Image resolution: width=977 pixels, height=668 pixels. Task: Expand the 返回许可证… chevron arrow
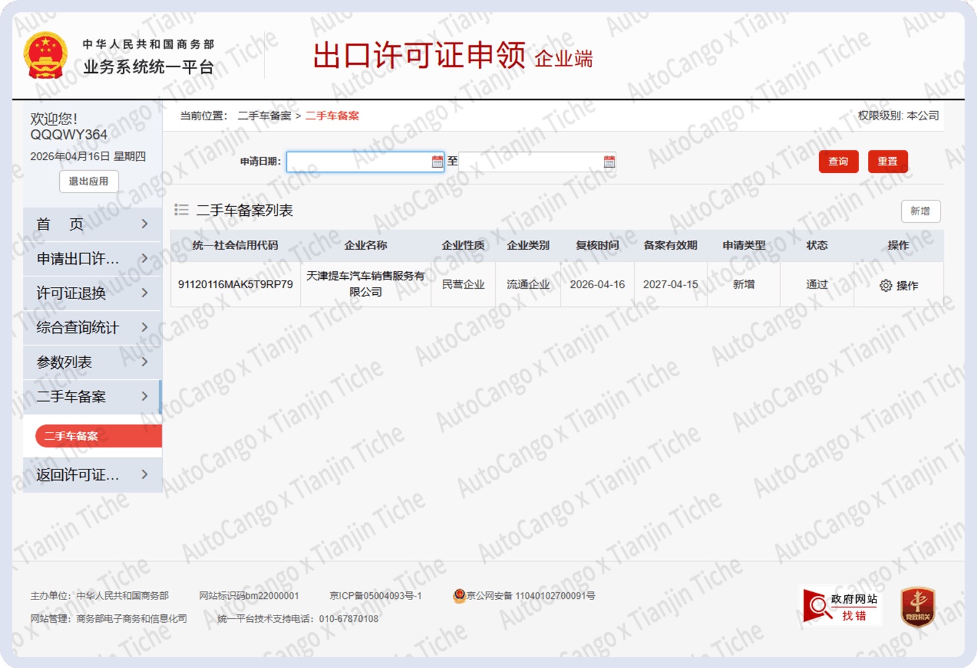click(x=145, y=474)
